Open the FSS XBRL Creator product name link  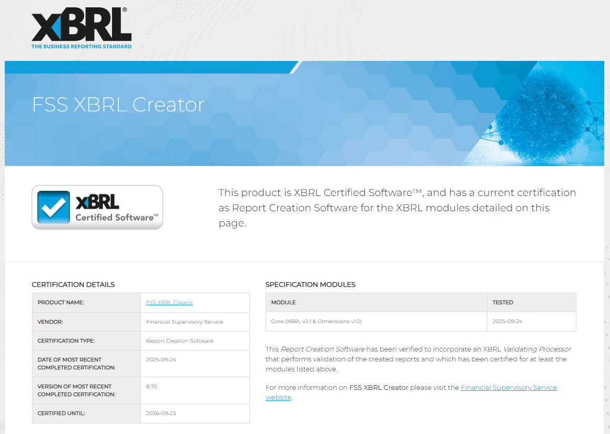tap(169, 303)
